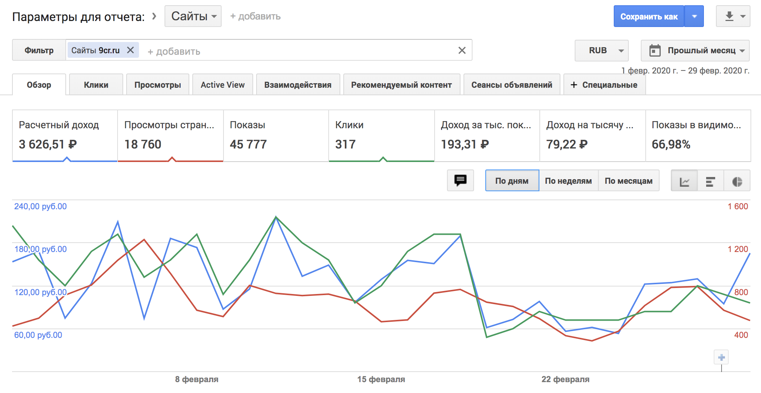Group chart data По неделям
Viewport: 761px width, 393px height.
coord(568,181)
